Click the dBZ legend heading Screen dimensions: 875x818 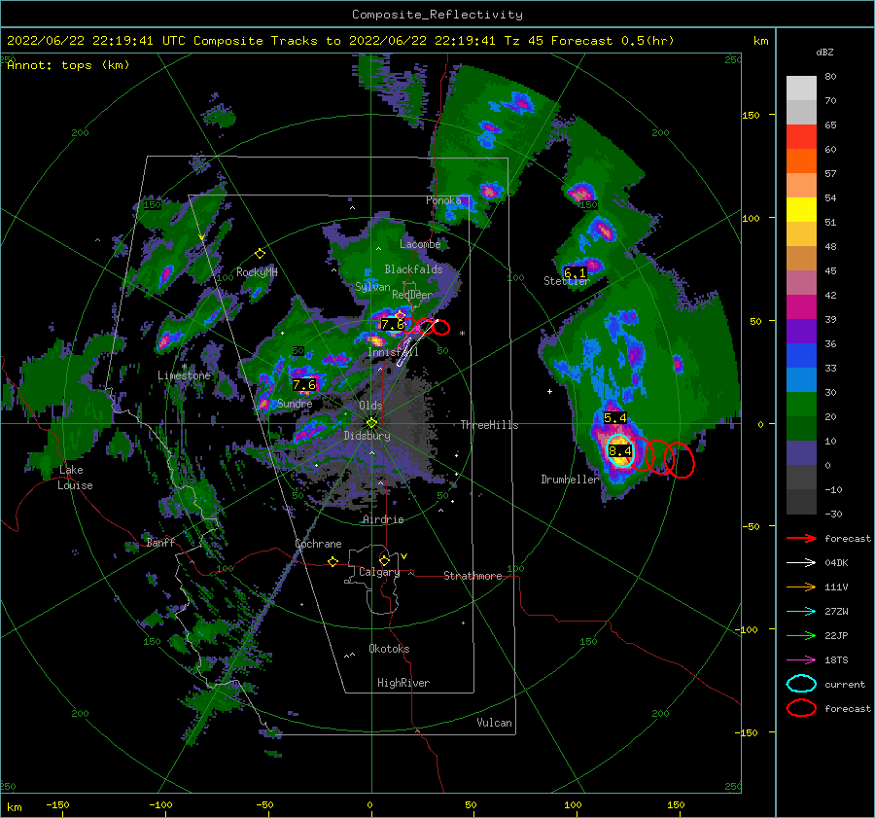tap(824, 53)
